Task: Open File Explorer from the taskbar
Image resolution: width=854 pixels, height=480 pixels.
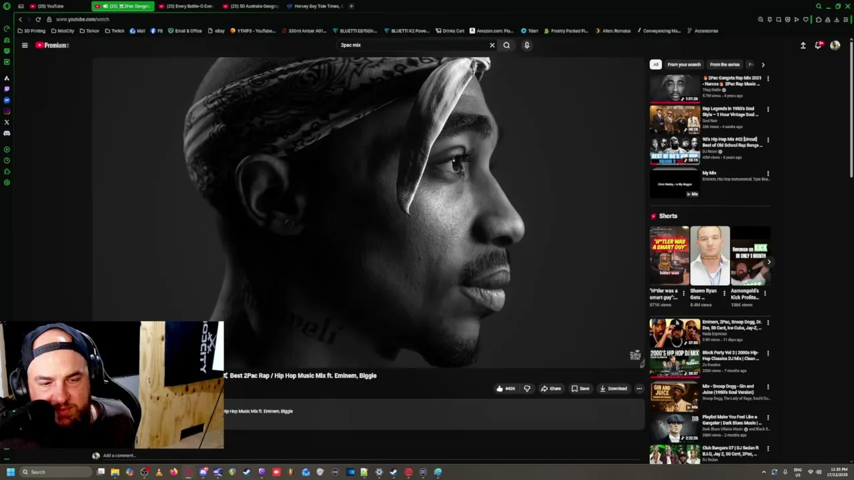Action: point(115,472)
